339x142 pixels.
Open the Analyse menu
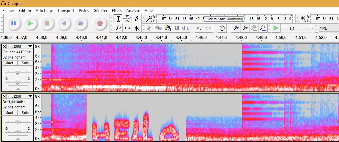tap(133, 11)
